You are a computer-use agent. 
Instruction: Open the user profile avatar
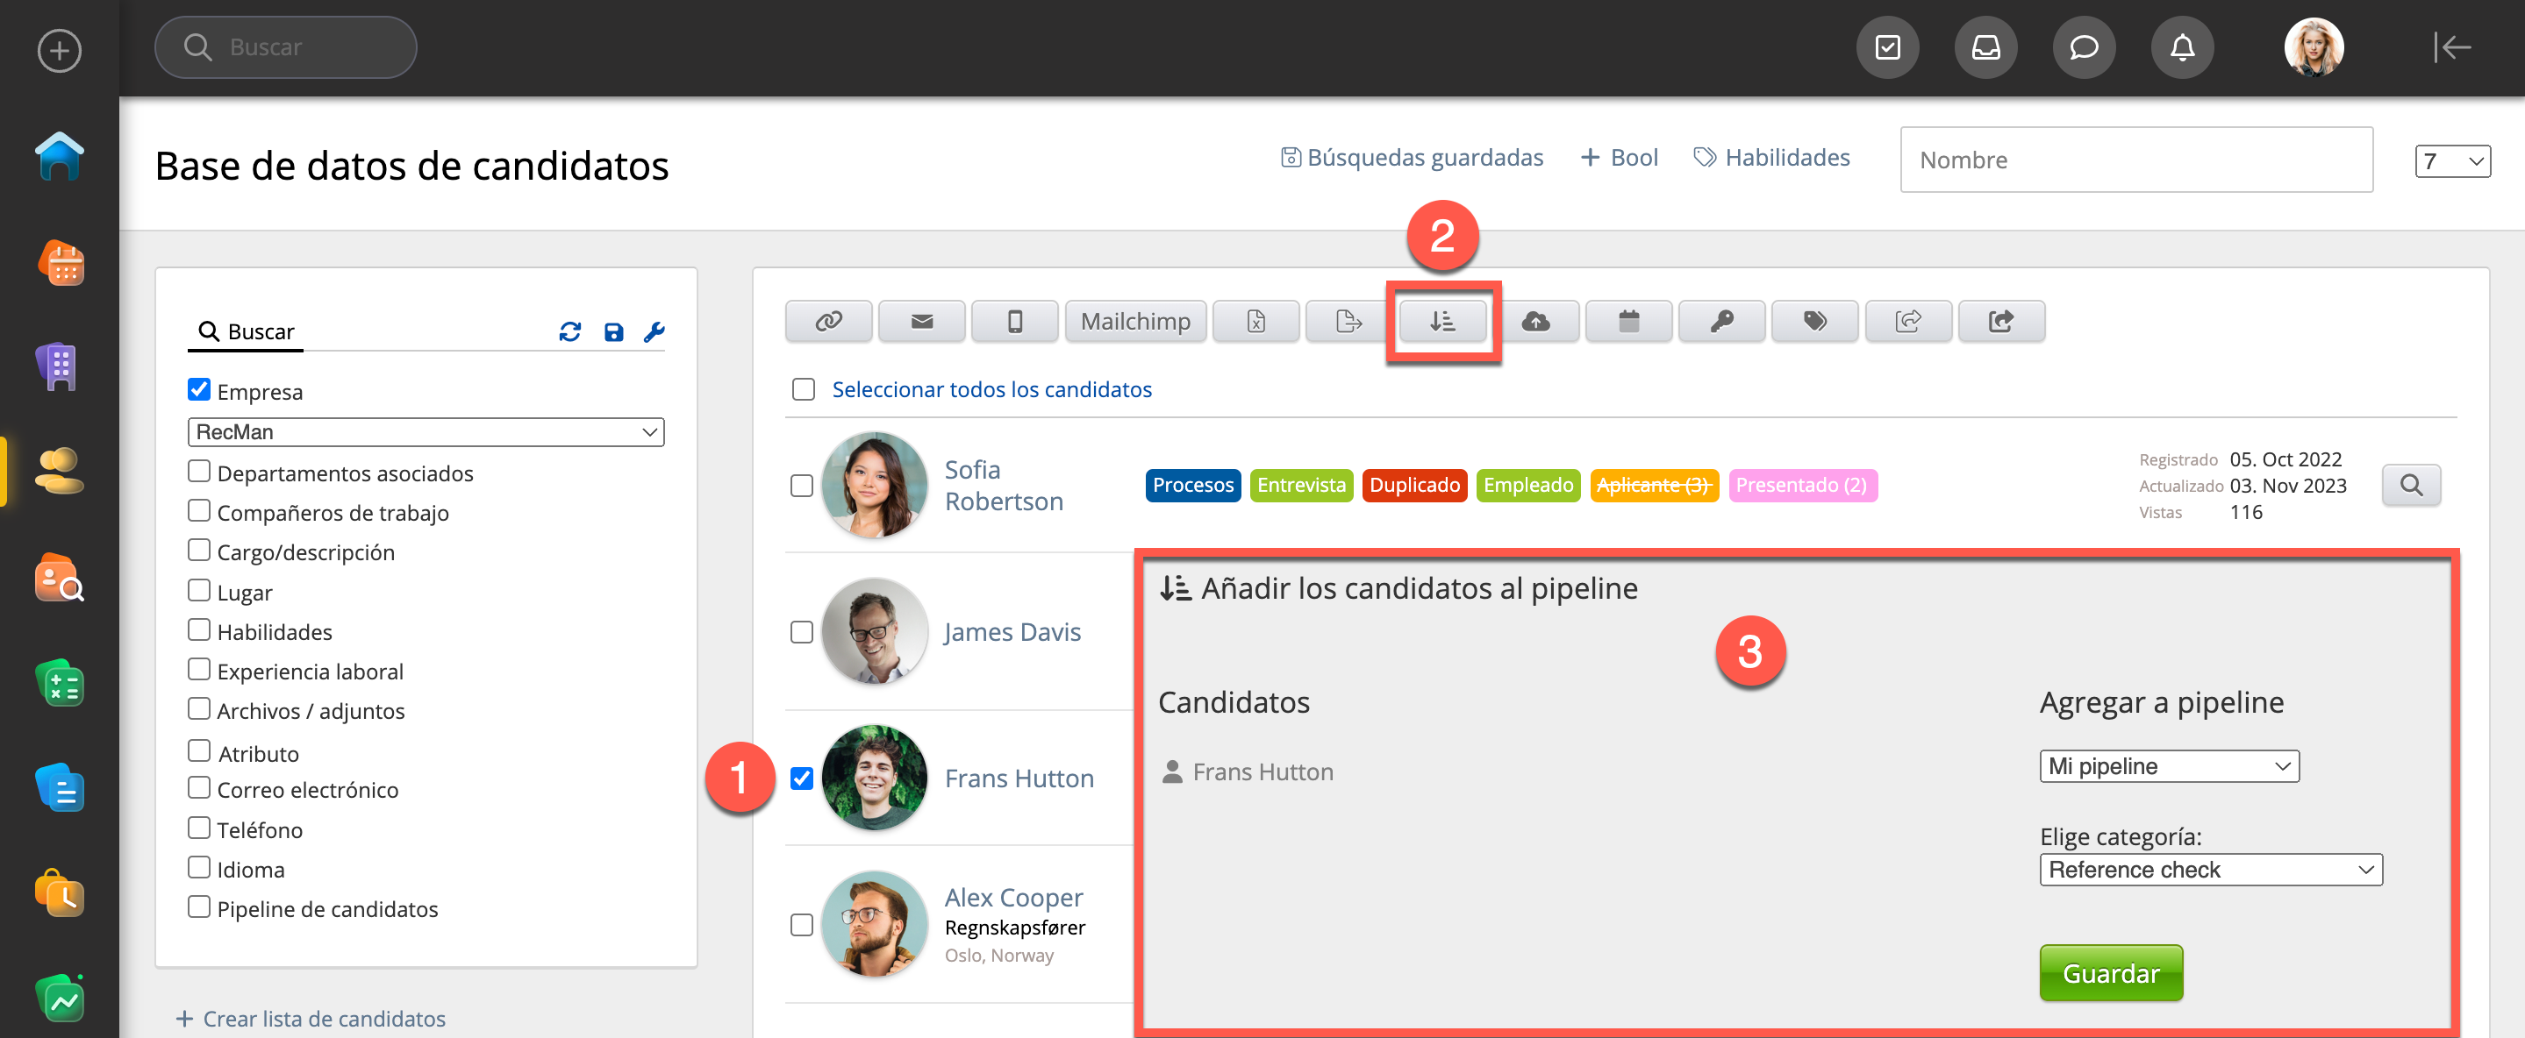point(2314,47)
